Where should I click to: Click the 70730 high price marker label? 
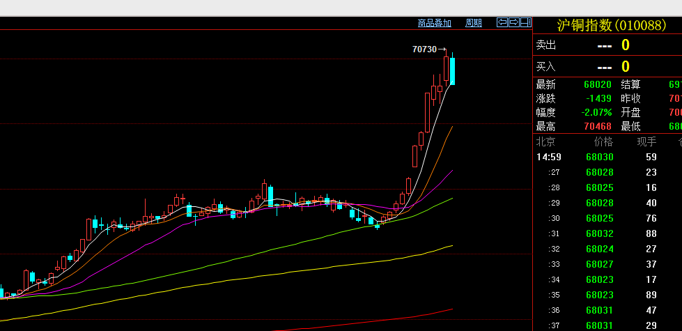click(x=424, y=49)
